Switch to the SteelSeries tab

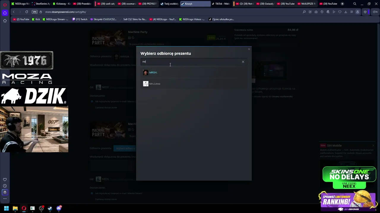click(41, 4)
